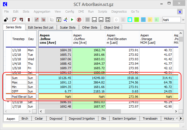Click the red circled D icon
The width and height of the screenshot is (187, 130).
[x=79, y=20]
